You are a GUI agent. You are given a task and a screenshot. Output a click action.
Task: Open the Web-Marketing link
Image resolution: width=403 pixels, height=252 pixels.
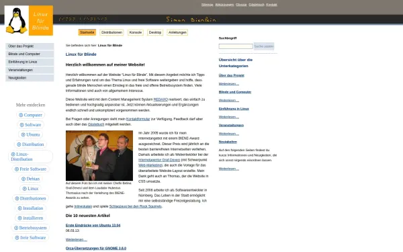click(x=150, y=165)
